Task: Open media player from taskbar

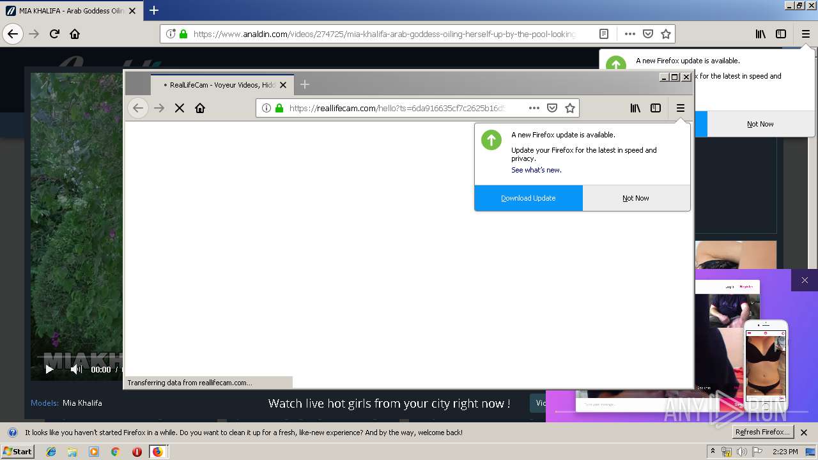Action: point(94,452)
